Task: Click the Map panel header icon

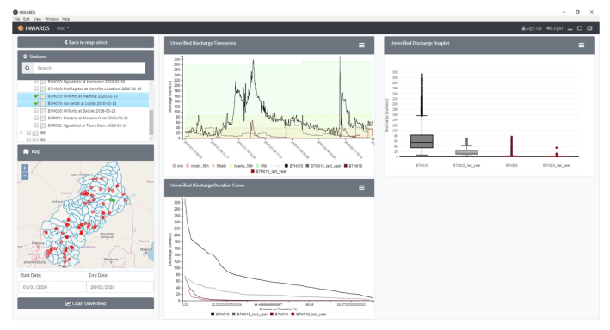Action: click(26, 151)
